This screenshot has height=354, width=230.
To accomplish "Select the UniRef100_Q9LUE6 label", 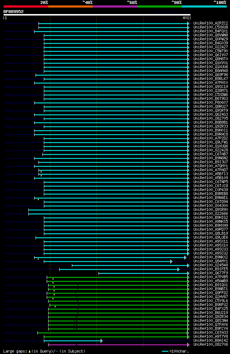I will [x=211, y=237].
